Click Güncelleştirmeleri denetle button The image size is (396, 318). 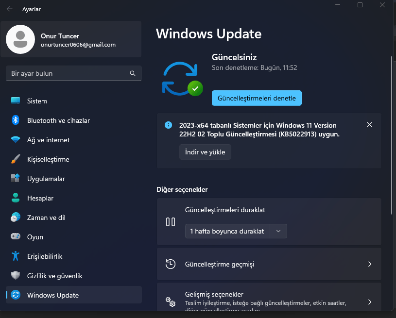[x=257, y=98]
